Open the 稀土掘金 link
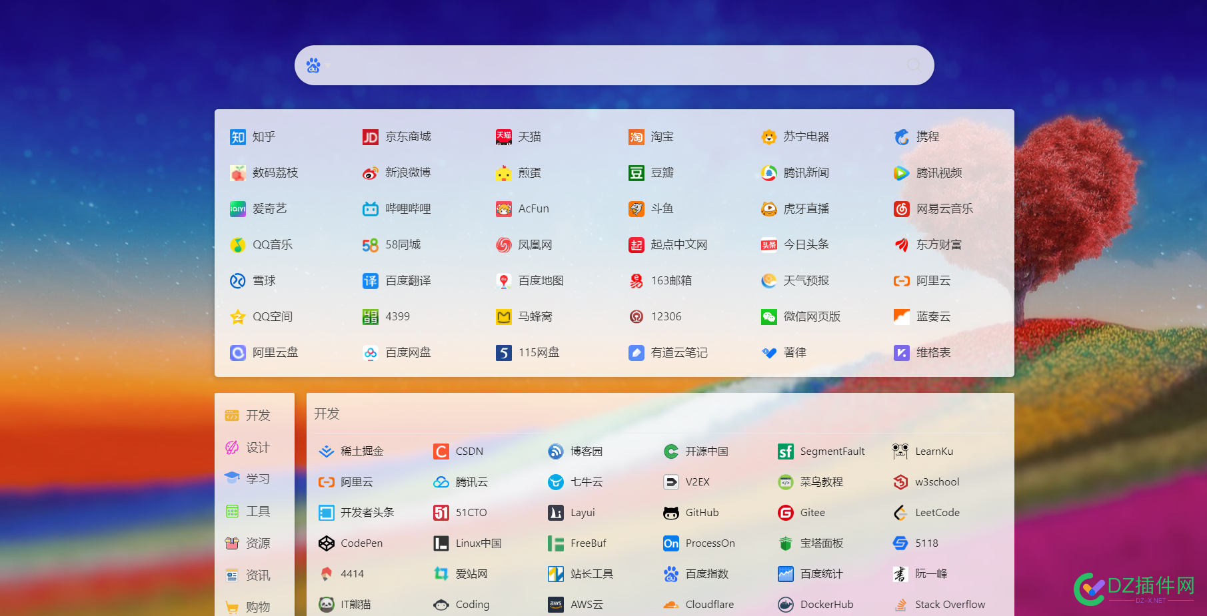The image size is (1207, 616). pyautogui.click(x=351, y=452)
